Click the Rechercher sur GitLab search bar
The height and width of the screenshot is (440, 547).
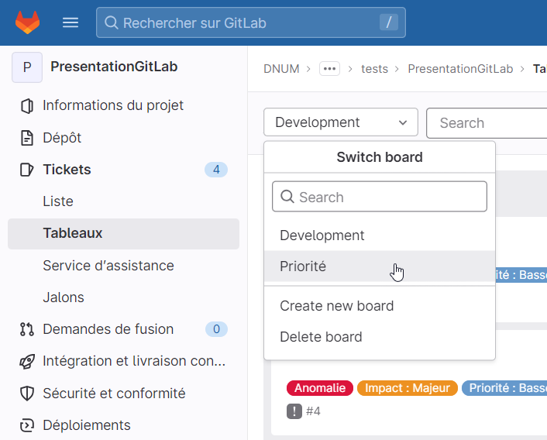250,23
